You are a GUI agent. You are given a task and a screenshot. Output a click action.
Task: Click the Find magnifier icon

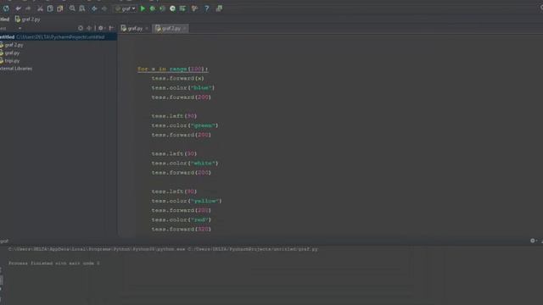72,8
